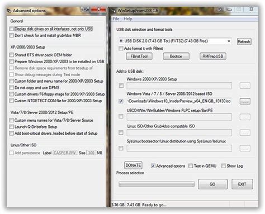The width and height of the screenshot is (265, 214).
Task: Toggle Launch Q-Dir before Setup
Action: point(12,127)
